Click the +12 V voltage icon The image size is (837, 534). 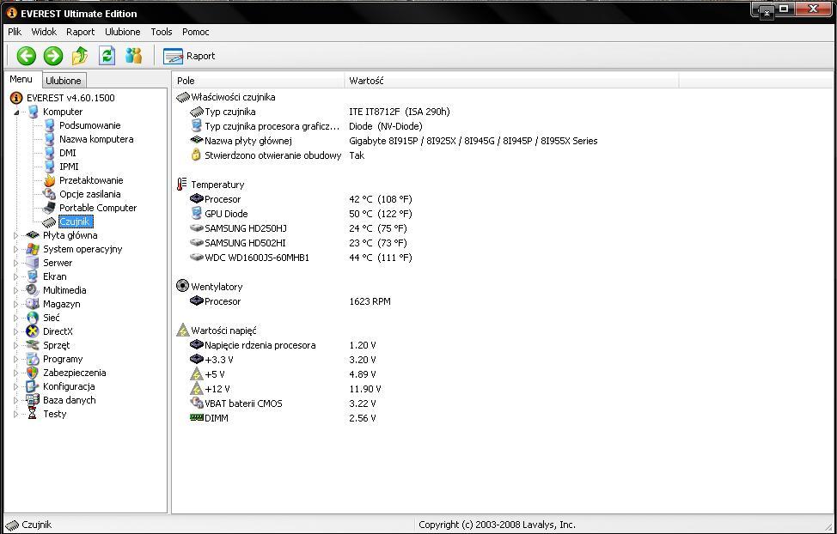coord(197,389)
